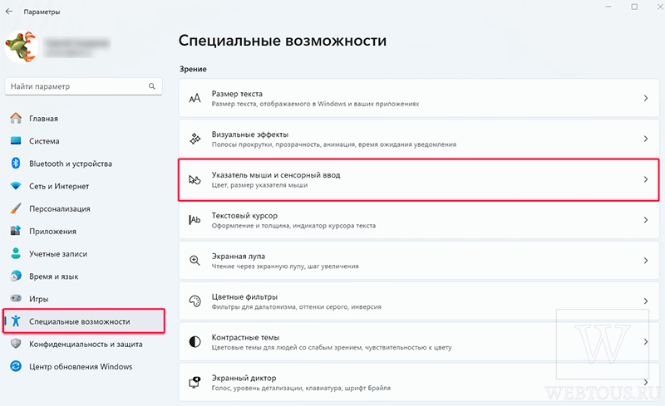The image size is (665, 406).
Task: Click the Главная home icon
Action: point(16,118)
